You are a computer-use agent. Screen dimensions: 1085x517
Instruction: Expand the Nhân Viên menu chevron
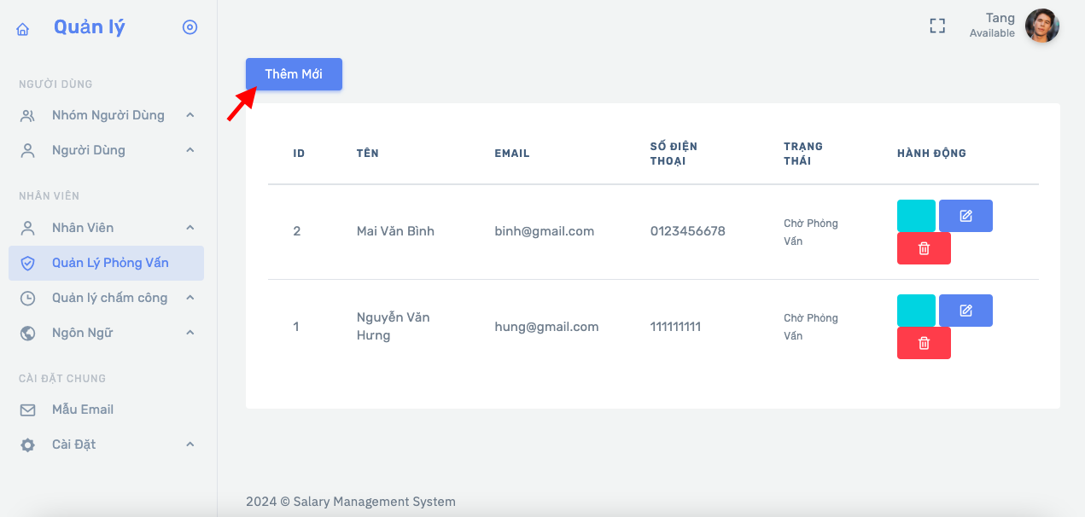point(190,228)
